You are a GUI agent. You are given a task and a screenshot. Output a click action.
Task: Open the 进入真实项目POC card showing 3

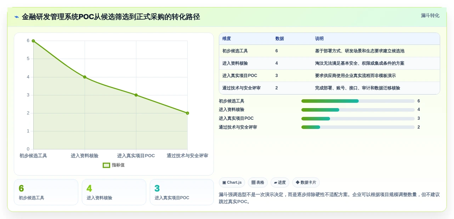click(182, 192)
